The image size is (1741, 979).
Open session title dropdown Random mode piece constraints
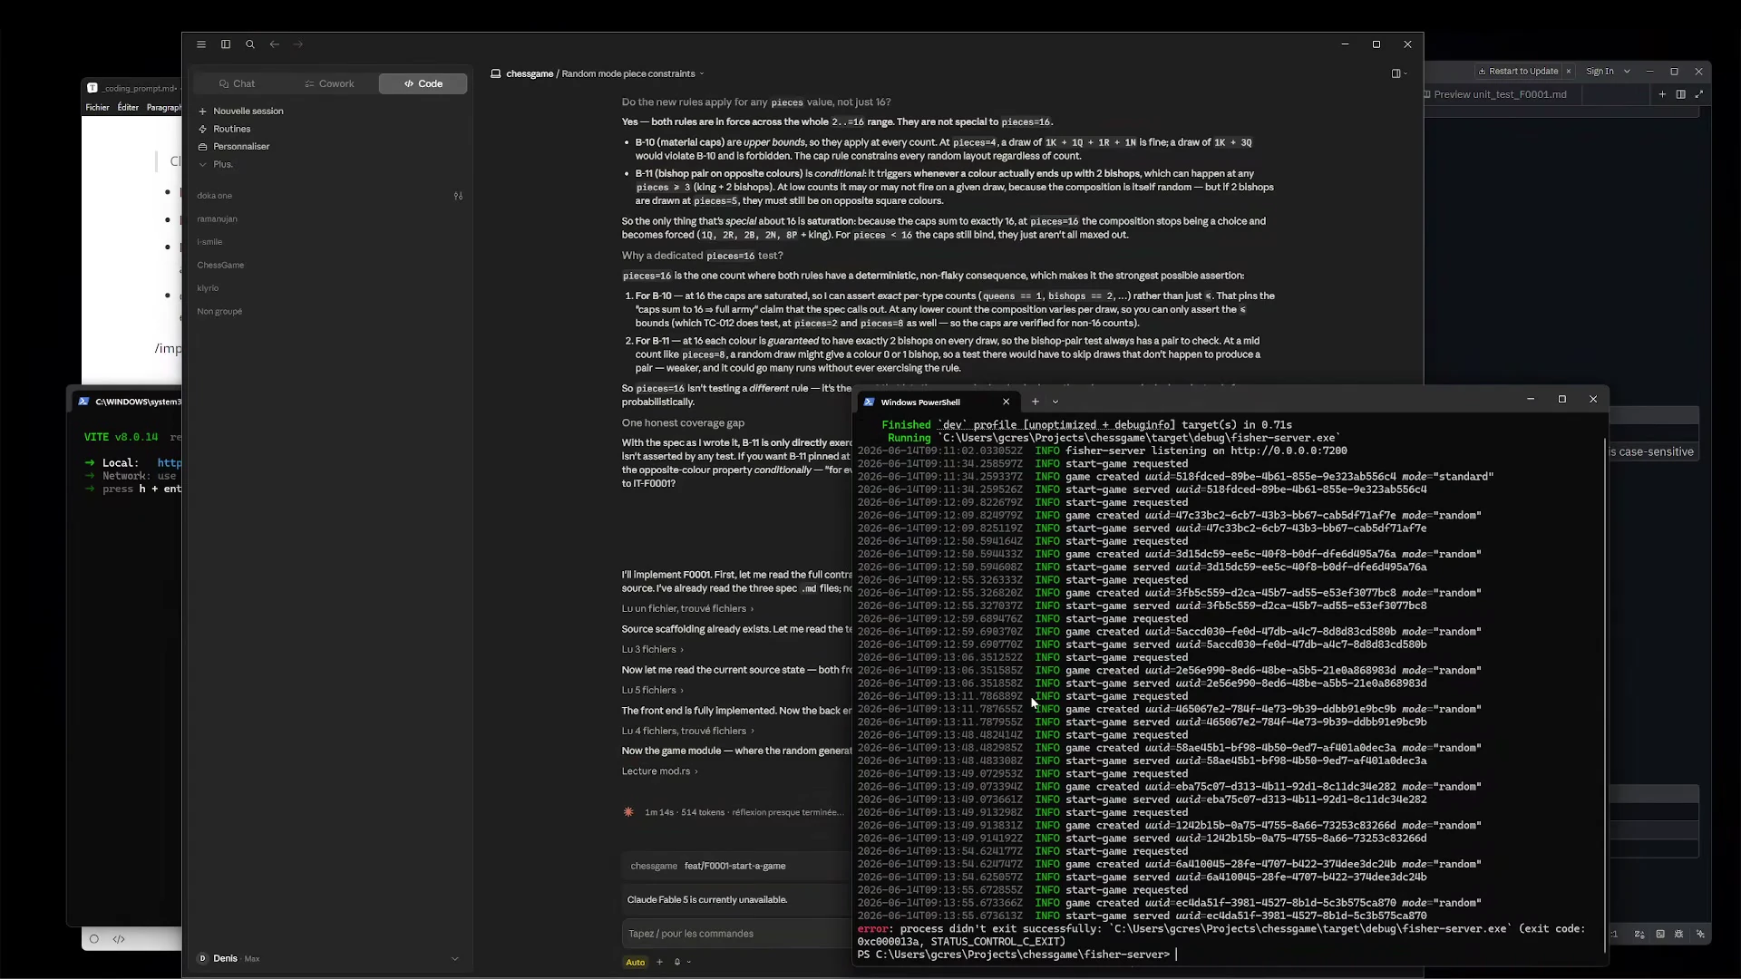point(632,73)
